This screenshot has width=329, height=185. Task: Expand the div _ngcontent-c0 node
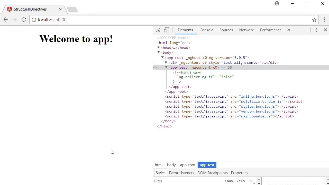(x=166, y=62)
